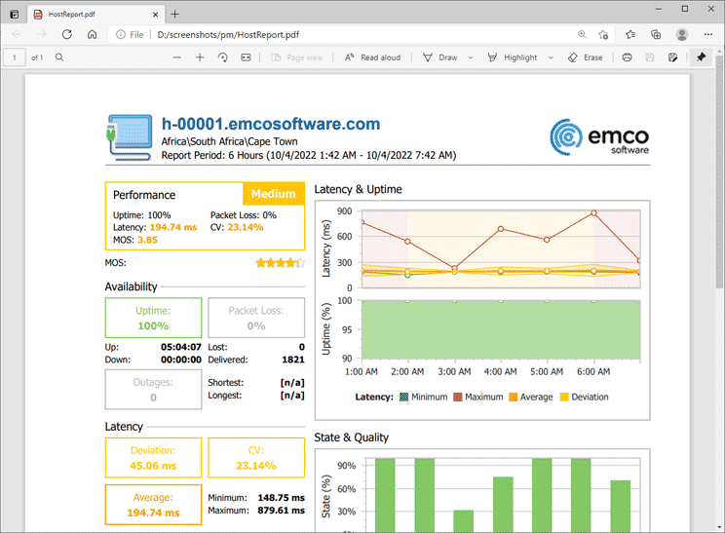The image size is (725, 533).
Task: Click the zoom out minus button
Action: tap(176, 57)
